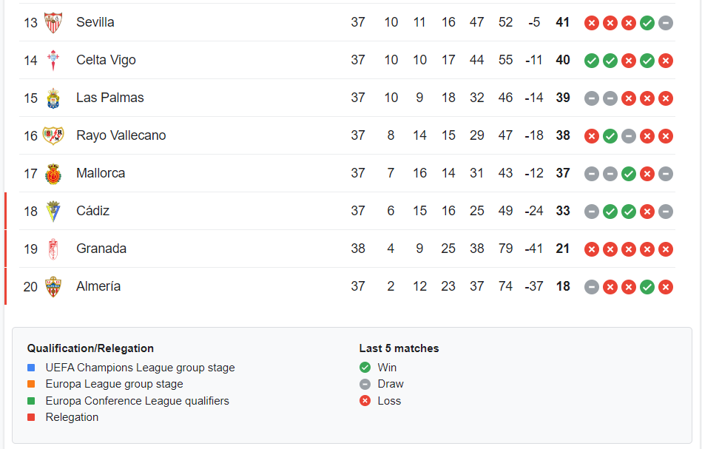Click Celta Vigo's first win result icon
Screen dimensions: 702x449
pyautogui.click(x=592, y=61)
